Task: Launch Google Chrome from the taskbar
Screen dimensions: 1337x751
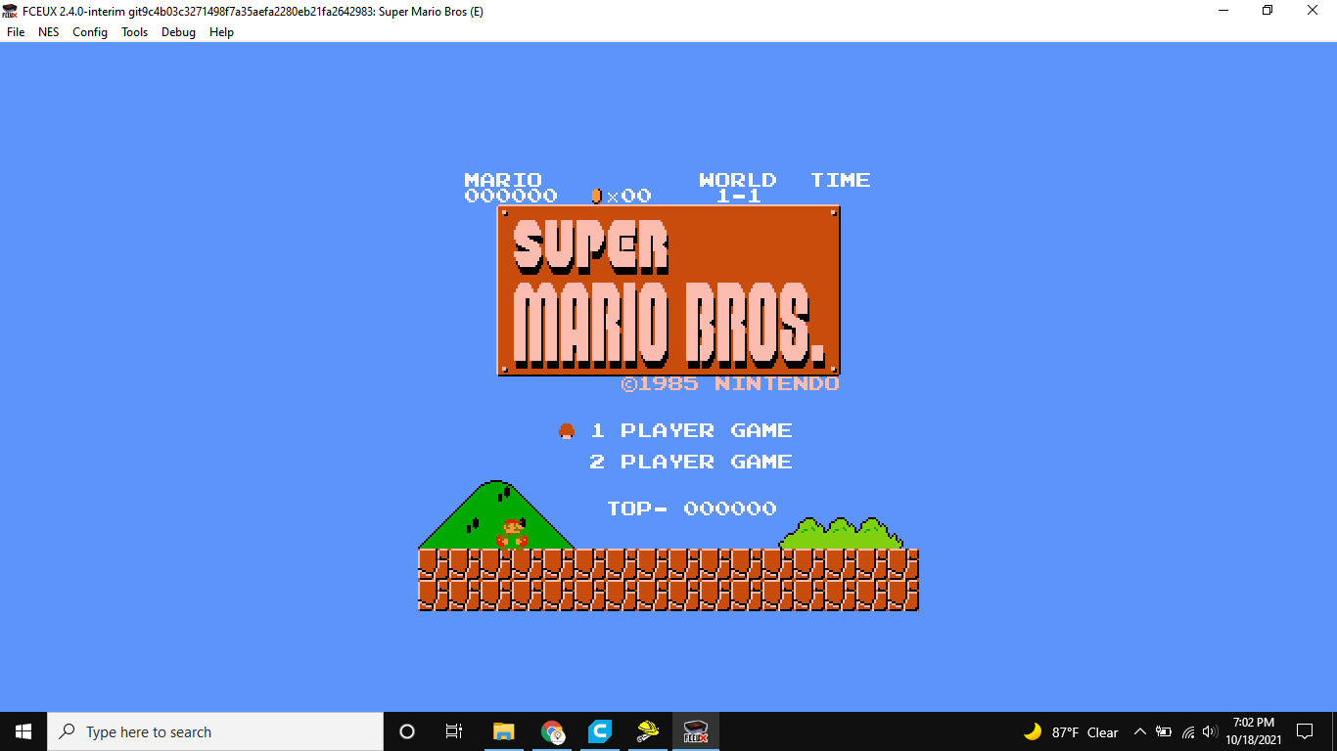Action: 551,731
